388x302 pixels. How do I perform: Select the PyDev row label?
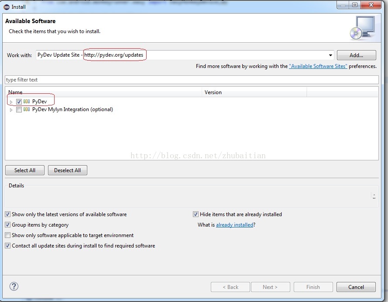coord(39,102)
